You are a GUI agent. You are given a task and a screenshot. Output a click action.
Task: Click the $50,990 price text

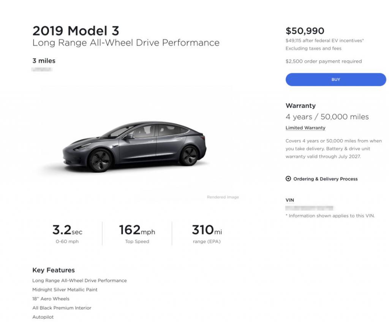pos(305,31)
